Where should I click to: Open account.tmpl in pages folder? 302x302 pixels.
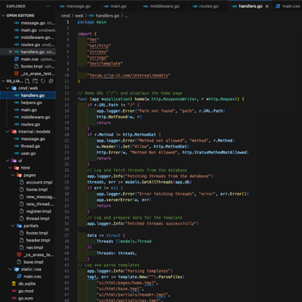pos(28,182)
